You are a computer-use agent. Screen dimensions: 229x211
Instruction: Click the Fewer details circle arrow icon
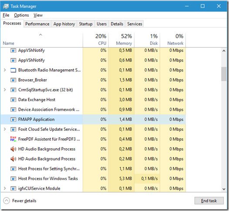click(7, 201)
